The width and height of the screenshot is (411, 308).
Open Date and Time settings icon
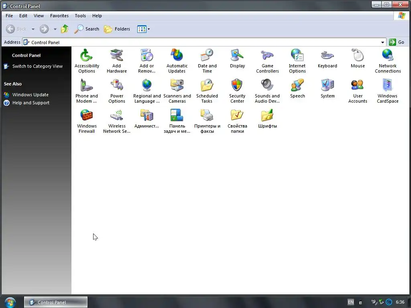[207, 55]
